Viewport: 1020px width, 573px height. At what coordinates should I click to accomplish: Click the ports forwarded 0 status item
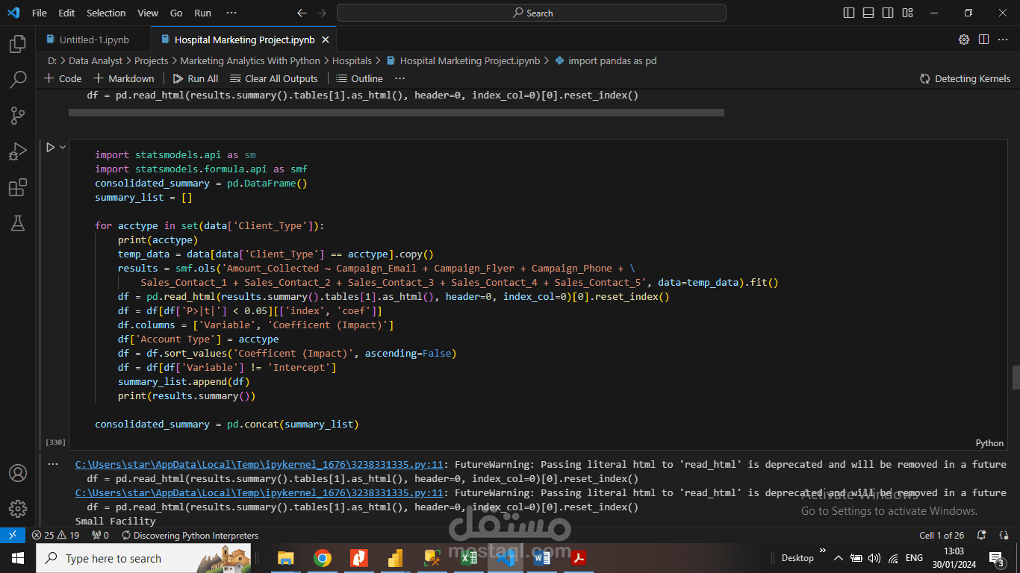(100, 536)
